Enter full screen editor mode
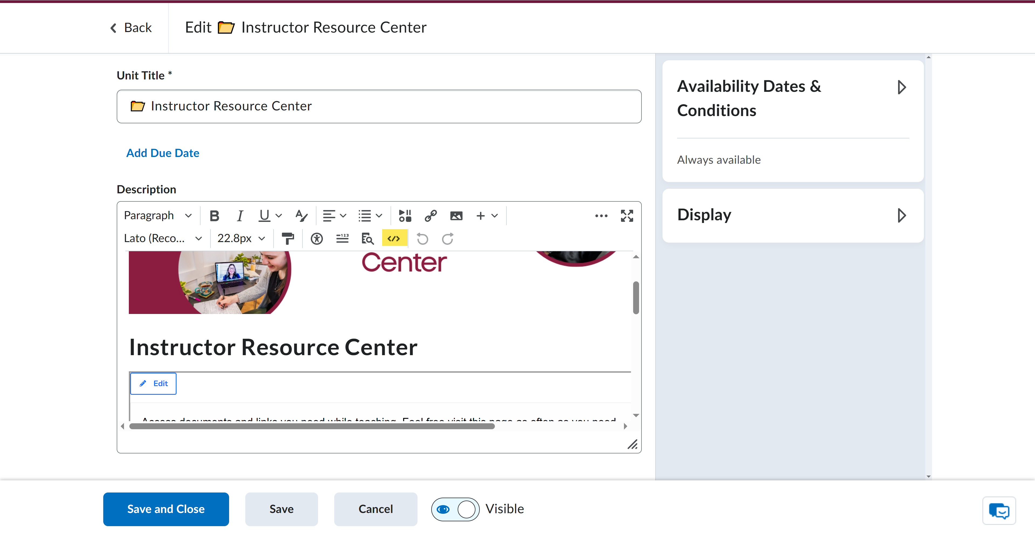The height and width of the screenshot is (538, 1035). (626, 216)
